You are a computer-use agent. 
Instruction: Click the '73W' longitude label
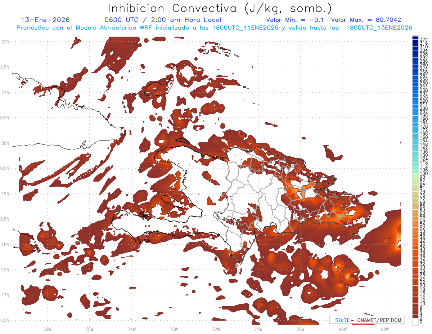coord(174,329)
